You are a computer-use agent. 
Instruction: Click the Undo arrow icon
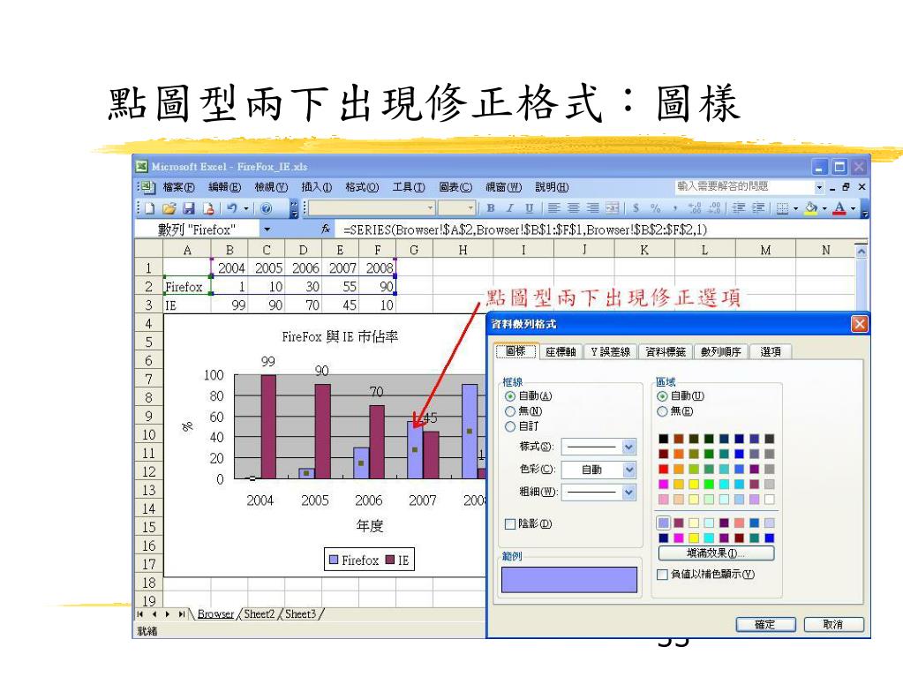[231, 208]
